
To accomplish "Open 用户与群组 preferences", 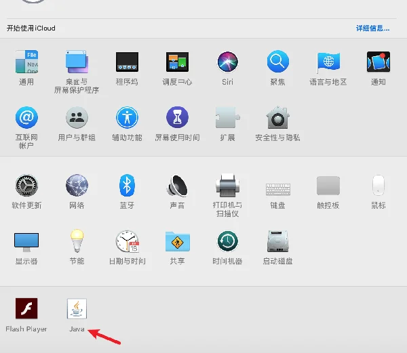I will (x=77, y=117).
